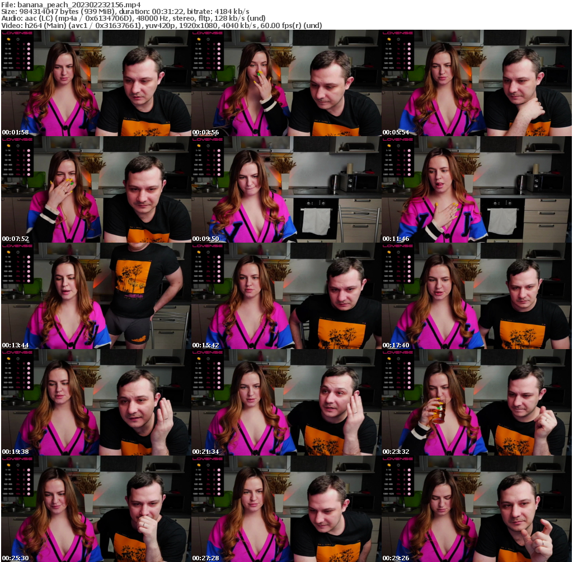The image size is (573, 562).
Task: Open the last thumbnail at 00:29:26
Action: point(476,509)
